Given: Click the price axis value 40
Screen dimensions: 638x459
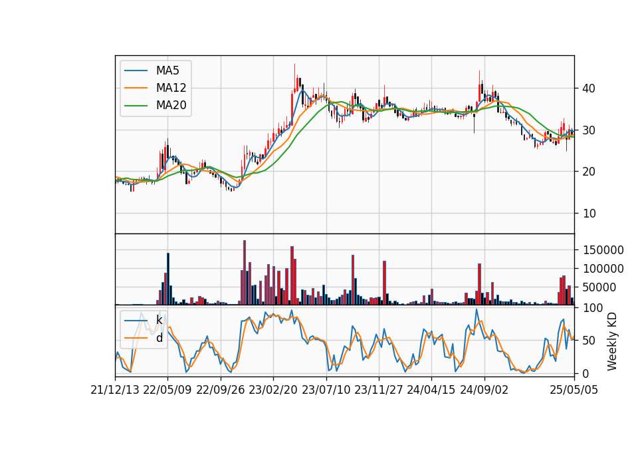Looking at the screenshot, I should [x=589, y=88].
